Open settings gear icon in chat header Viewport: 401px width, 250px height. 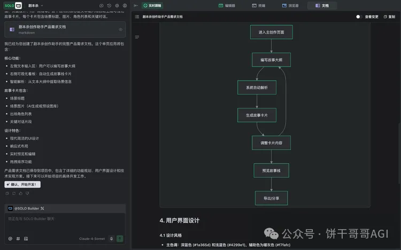(x=117, y=6)
